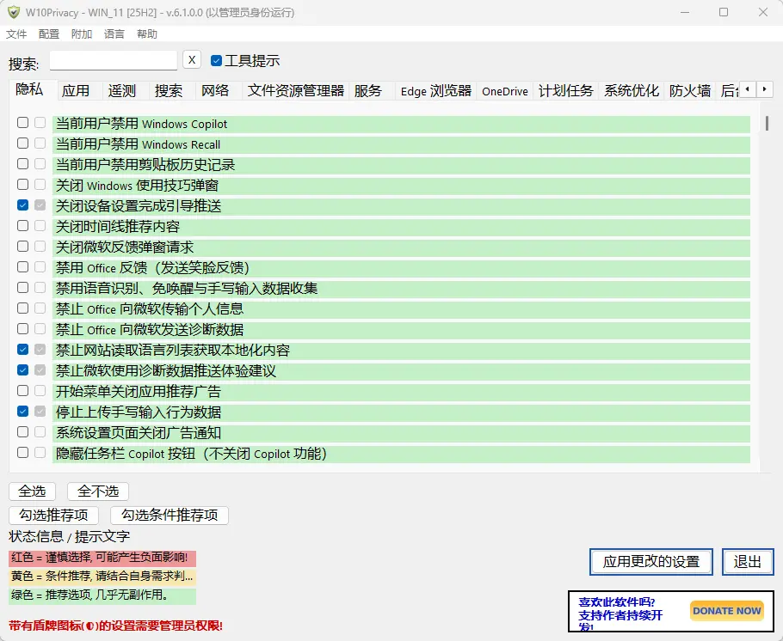783x641 pixels.
Task: Check 当前用户禁用 Windows Recall option
Action: pyautogui.click(x=22, y=143)
